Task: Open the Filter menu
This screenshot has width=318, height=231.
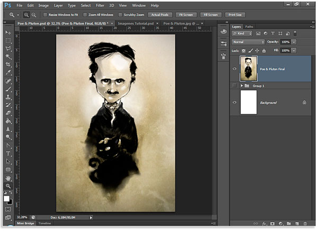Action: [x=100, y=5]
